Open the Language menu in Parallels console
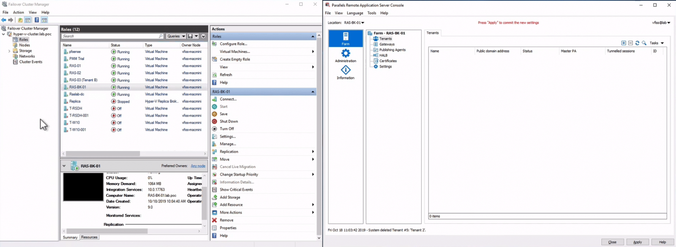The height and width of the screenshot is (247, 676). [x=355, y=13]
